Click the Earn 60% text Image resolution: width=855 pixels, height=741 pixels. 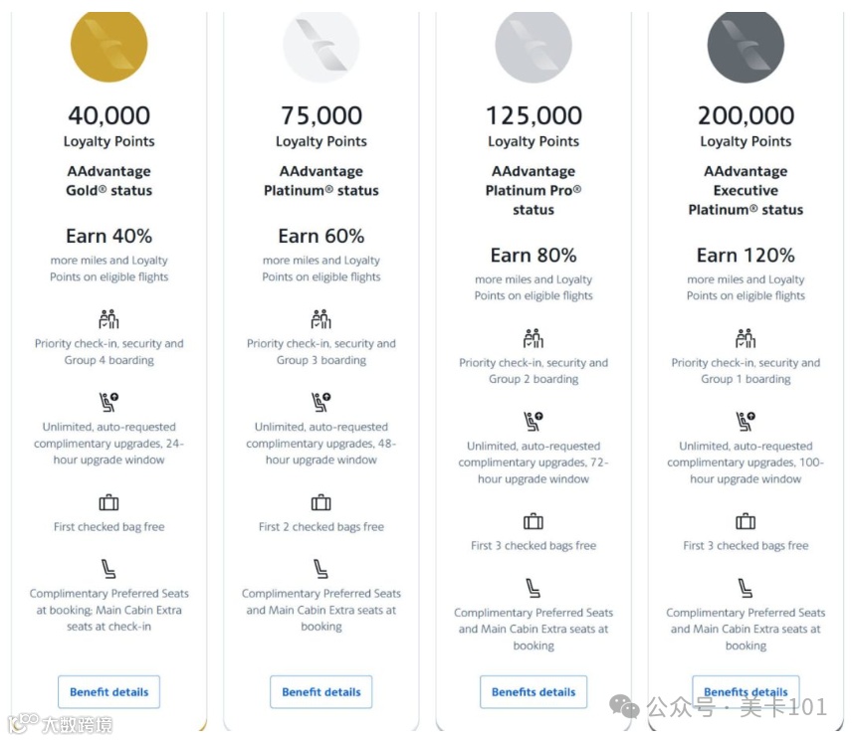(x=321, y=237)
